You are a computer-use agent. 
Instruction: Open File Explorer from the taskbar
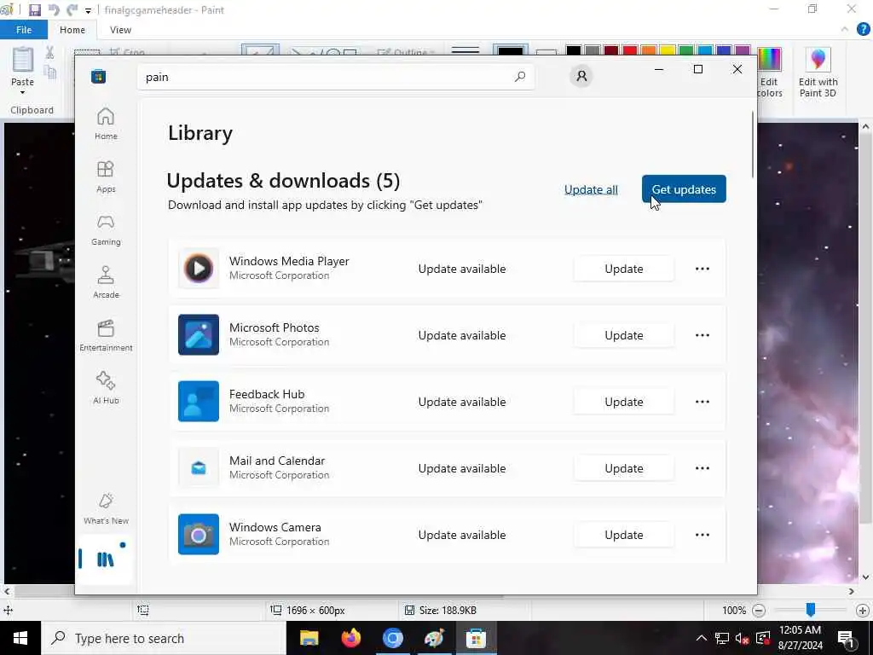pos(309,638)
